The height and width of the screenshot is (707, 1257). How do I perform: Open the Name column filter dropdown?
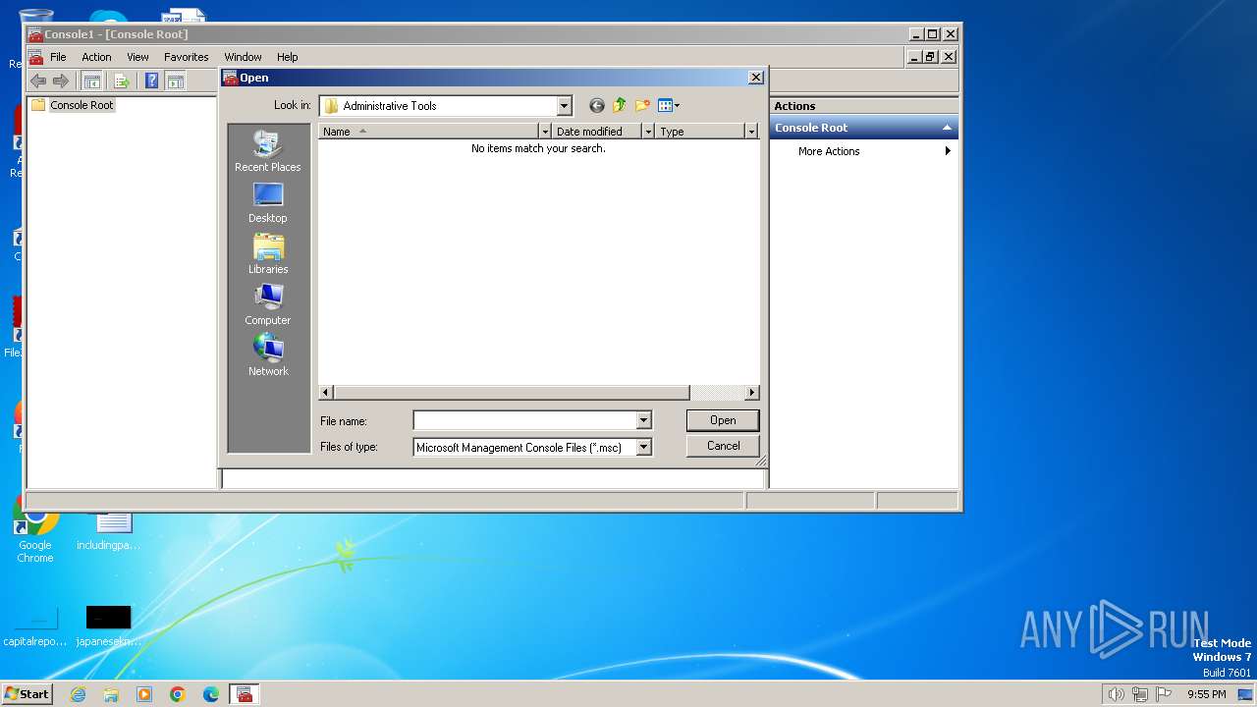pos(545,131)
